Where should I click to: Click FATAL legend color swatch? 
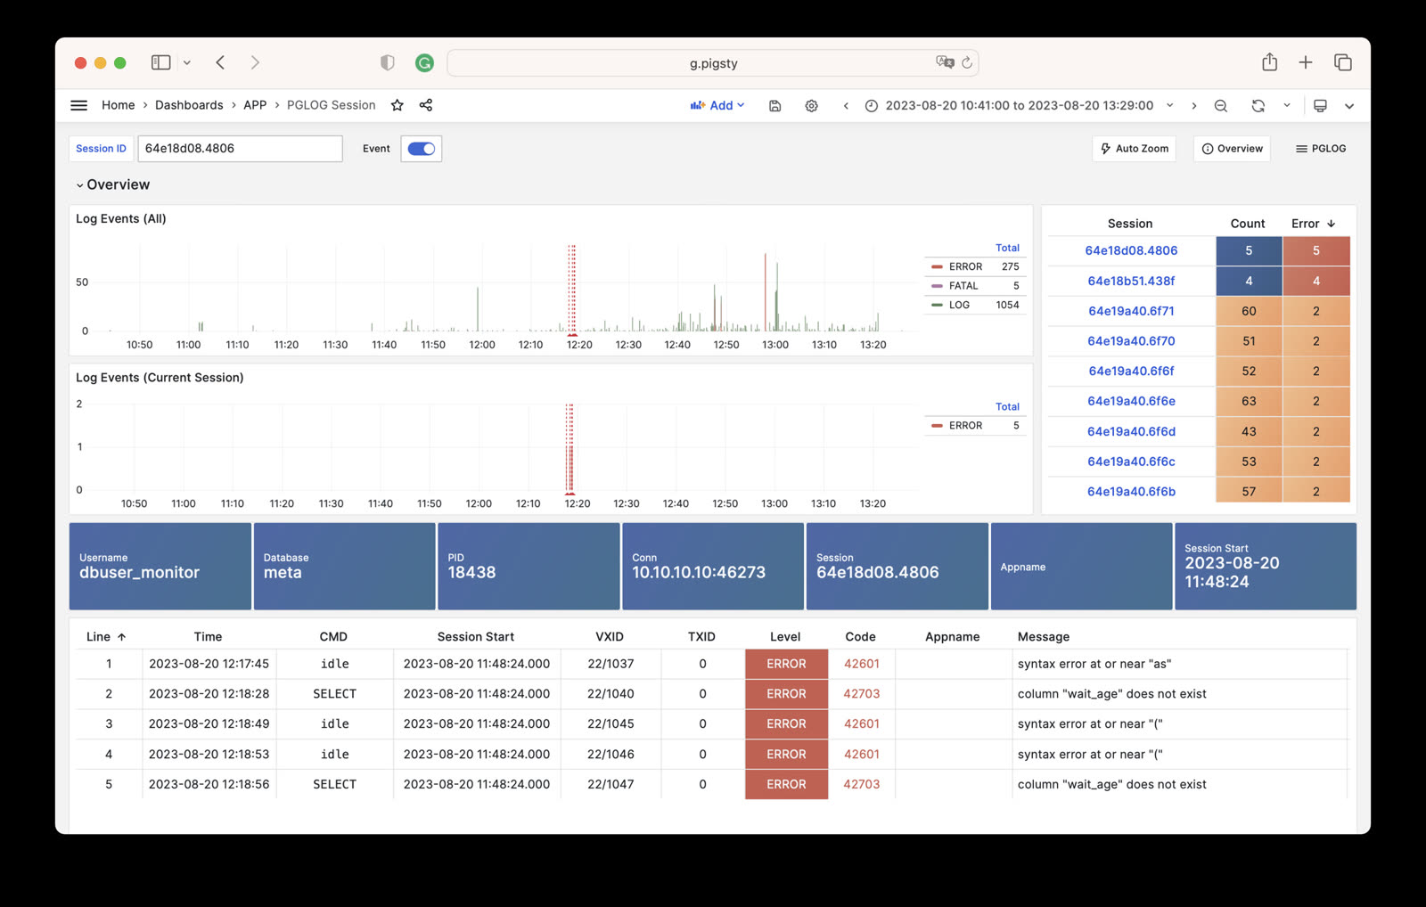pyautogui.click(x=937, y=286)
